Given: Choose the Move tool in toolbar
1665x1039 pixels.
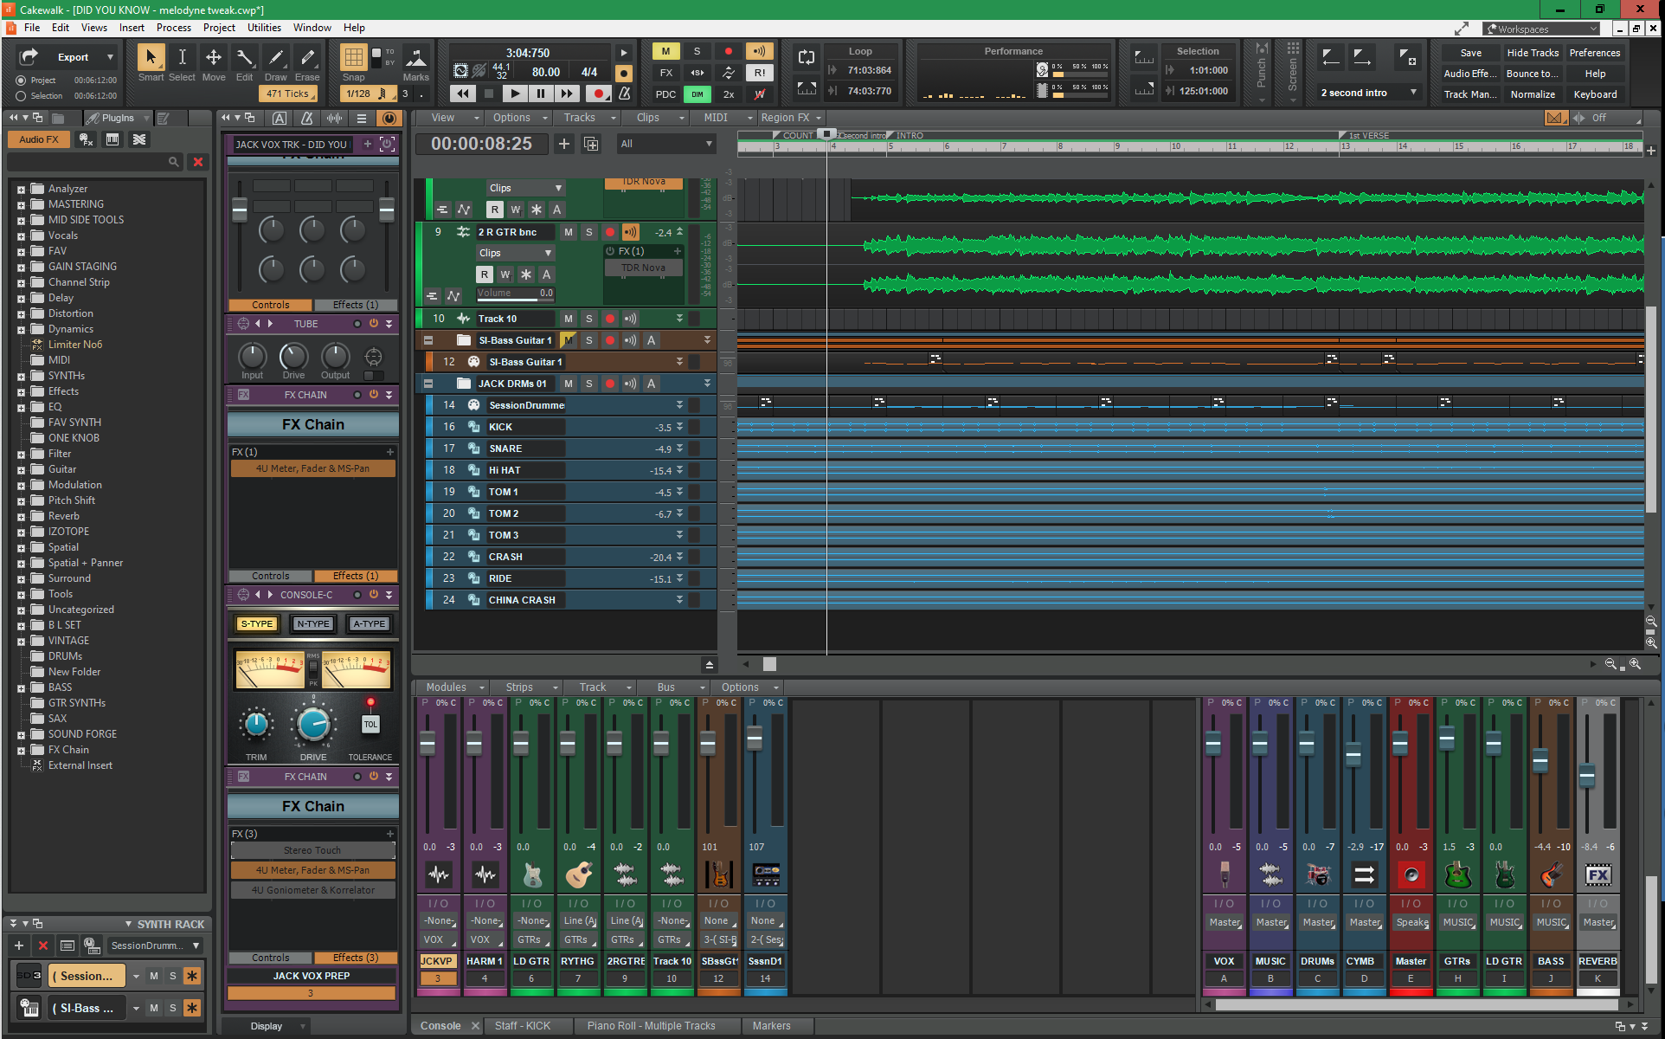Looking at the screenshot, I should click(x=213, y=58).
